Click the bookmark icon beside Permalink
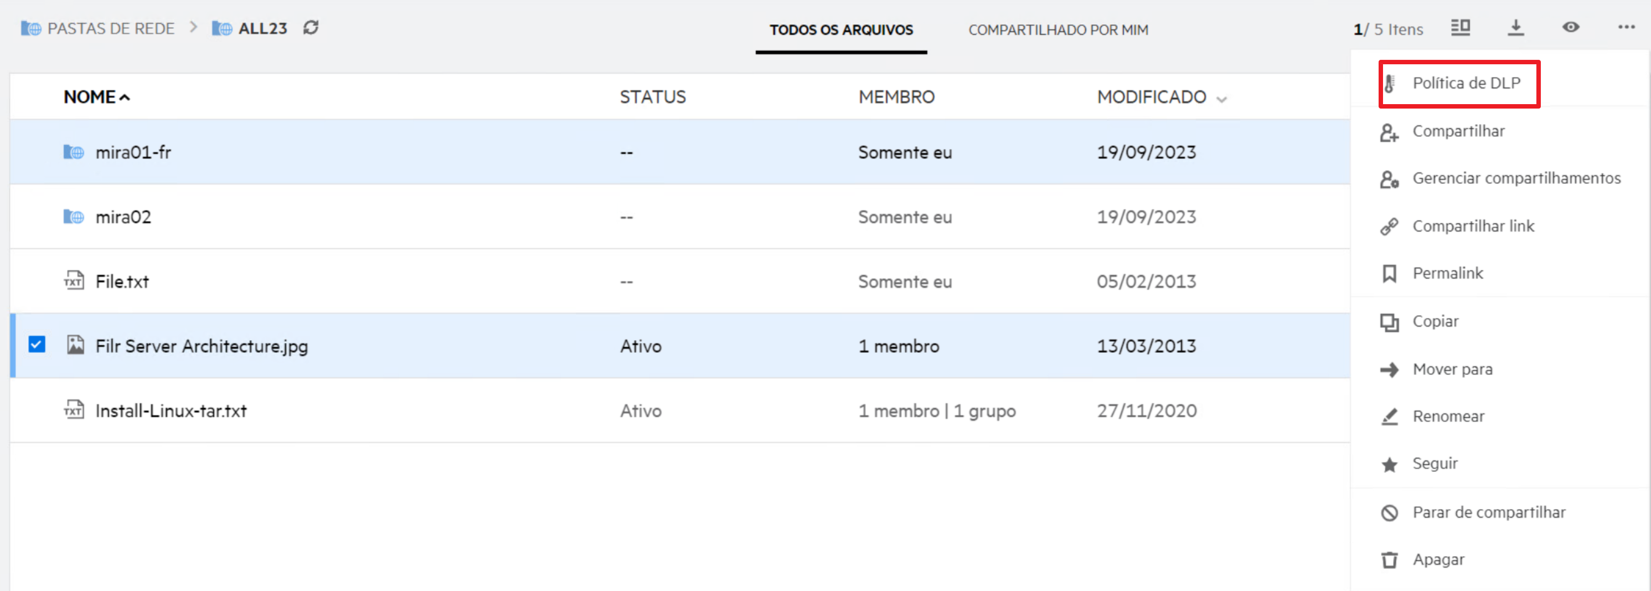The width and height of the screenshot is (1651, 591). click(1389, 274)
